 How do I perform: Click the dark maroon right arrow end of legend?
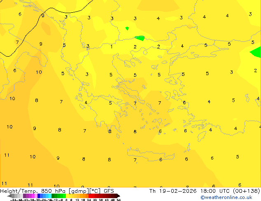(119, 196)
